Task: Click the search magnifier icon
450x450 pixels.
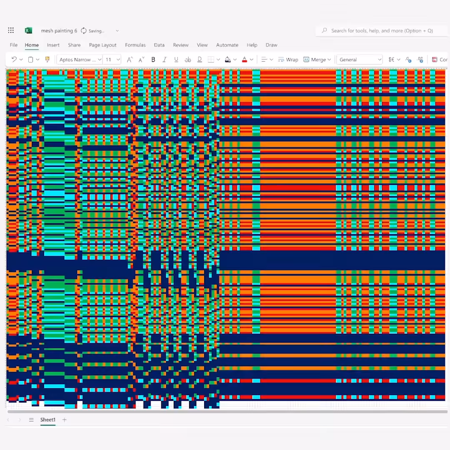Action: point(324,30)
